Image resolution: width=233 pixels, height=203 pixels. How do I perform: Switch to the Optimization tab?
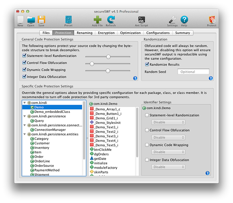tap(130, 33)
